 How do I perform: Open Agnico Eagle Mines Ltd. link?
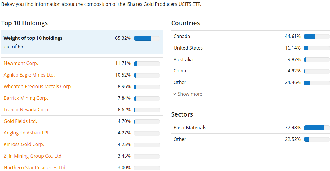(x=29, y=75)
